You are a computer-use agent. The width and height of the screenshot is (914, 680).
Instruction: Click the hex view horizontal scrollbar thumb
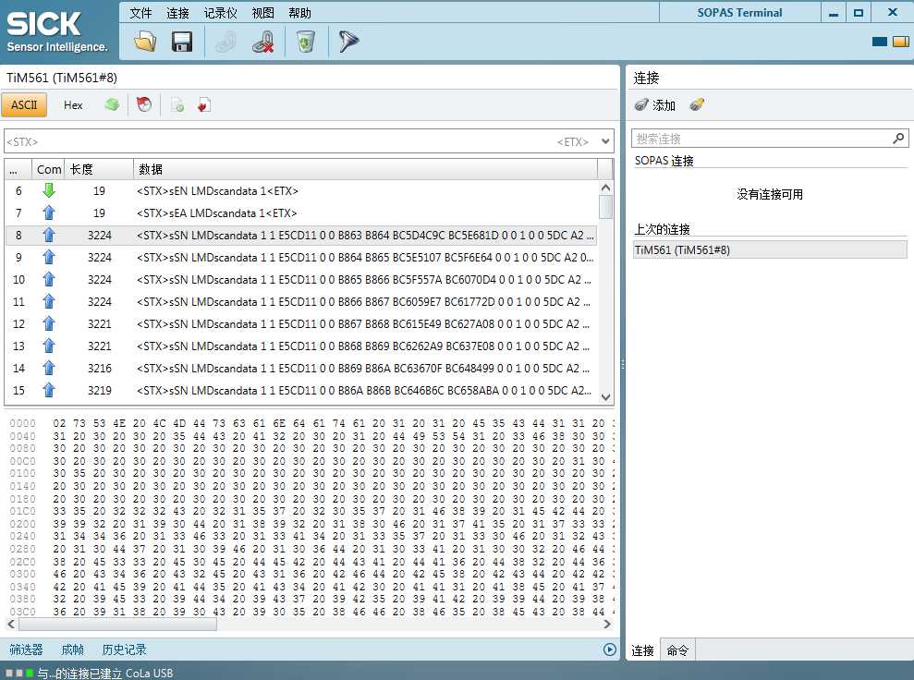[117, 624]
